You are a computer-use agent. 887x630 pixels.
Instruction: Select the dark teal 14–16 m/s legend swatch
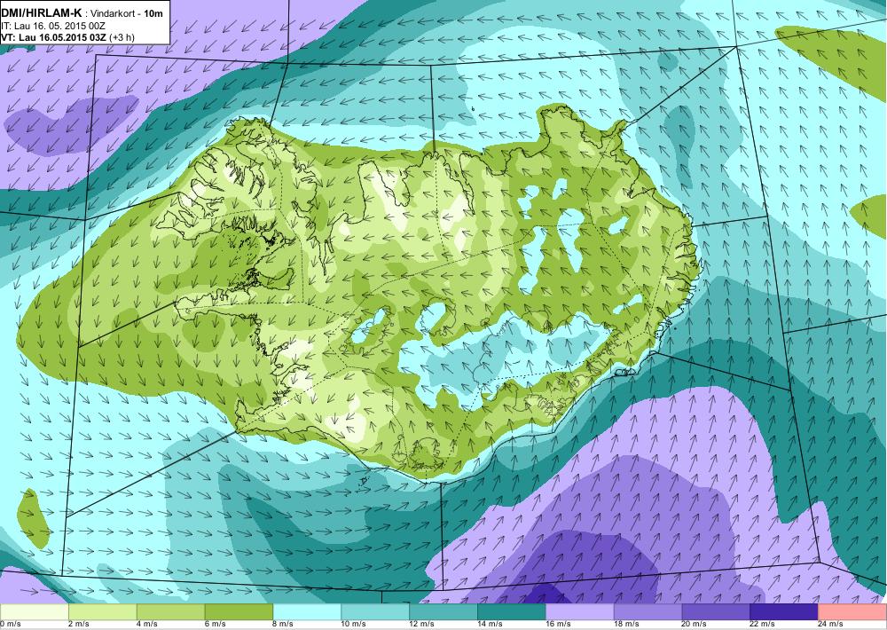(512, 612)
